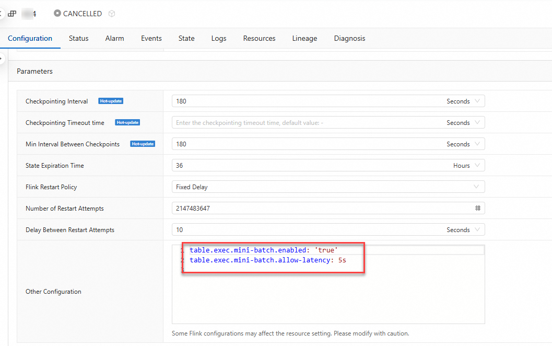552x346 pixels.
Task: Open the Alarm tab
Action: click(x=114, y=38)
